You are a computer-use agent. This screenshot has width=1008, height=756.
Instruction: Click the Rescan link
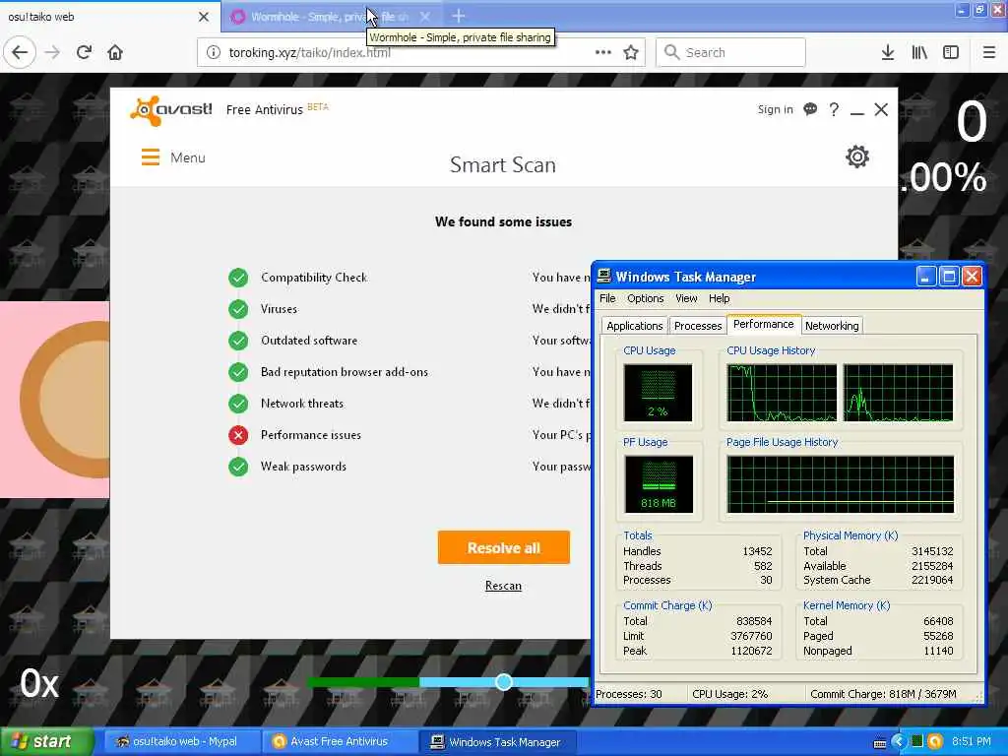point(503,586)
